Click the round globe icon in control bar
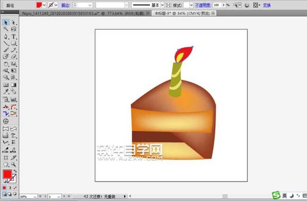The height and width of the screenshot is (201, 307). click(247, 5)
